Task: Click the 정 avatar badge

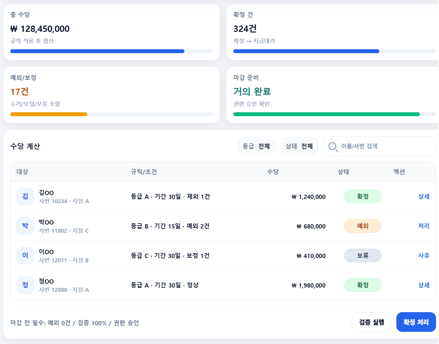Action: (25, 285)
